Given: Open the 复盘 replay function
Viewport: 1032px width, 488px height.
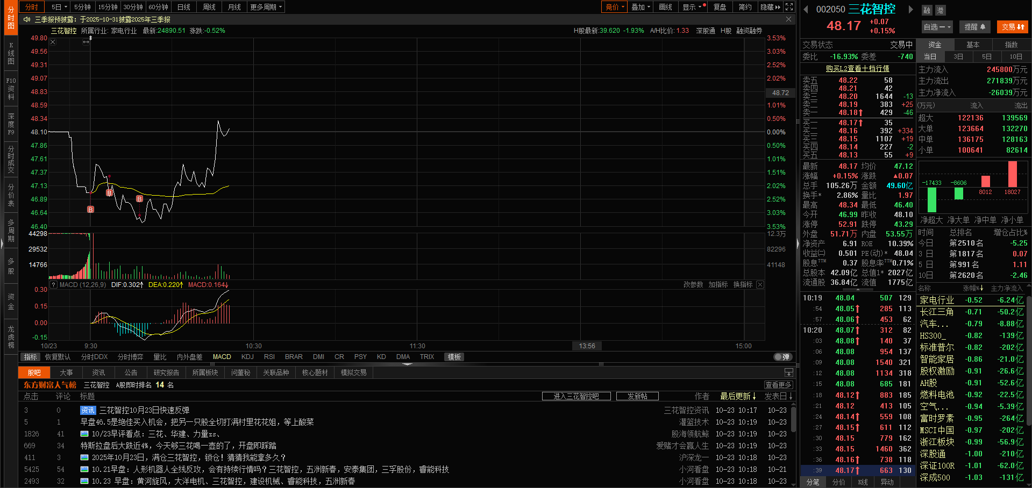Looking at the screenshot, I should tap(720, 7).
